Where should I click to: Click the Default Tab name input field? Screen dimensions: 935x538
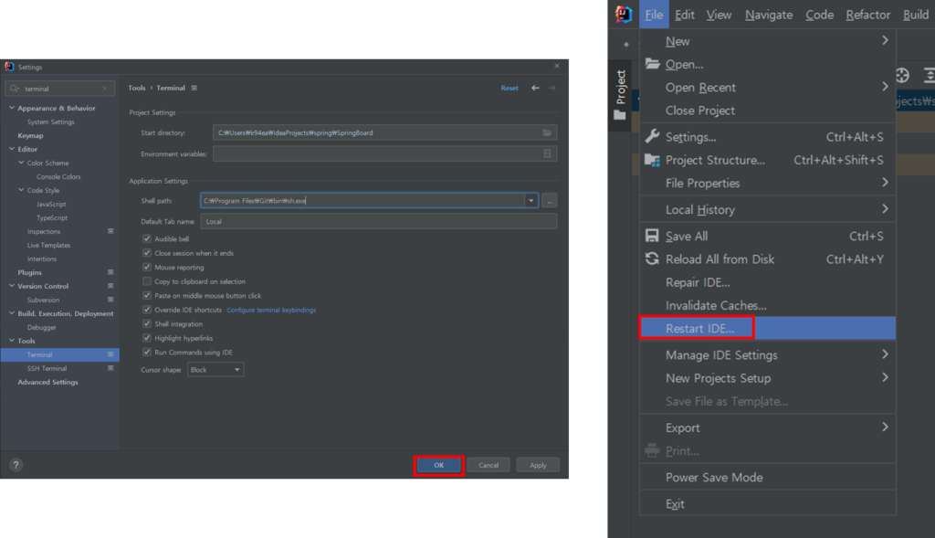[x=378, y=221]
